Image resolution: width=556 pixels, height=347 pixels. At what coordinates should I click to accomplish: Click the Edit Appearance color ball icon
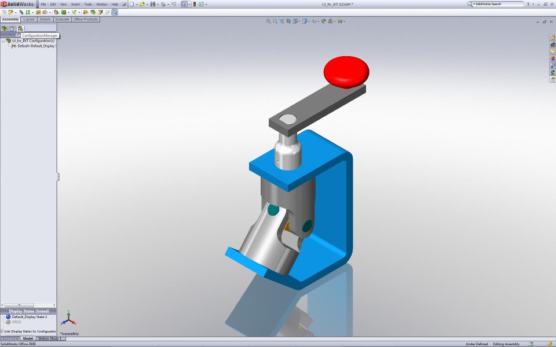pos(323,21)
